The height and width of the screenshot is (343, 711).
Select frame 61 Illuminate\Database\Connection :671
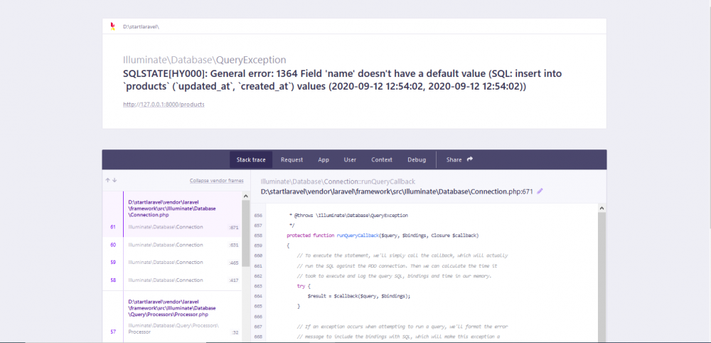172,227
